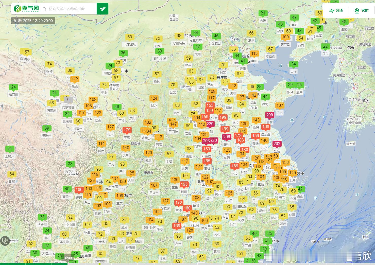Select the 169 AQI pin above 六安
This screenshot has height=265, width=375.
point(235,166)
